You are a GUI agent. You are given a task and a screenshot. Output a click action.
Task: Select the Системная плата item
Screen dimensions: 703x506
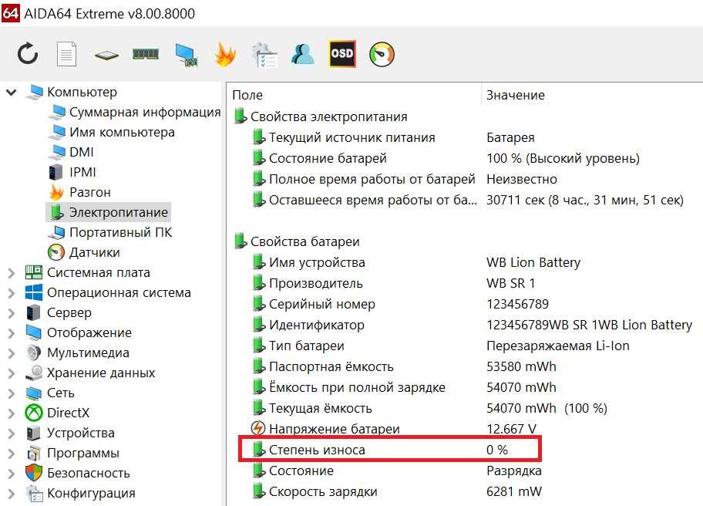pos(88,273)
